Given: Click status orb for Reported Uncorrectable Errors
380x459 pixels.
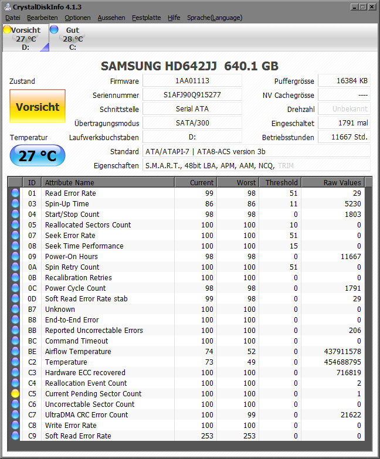Looking at the screenshot, I should [15, 330].
